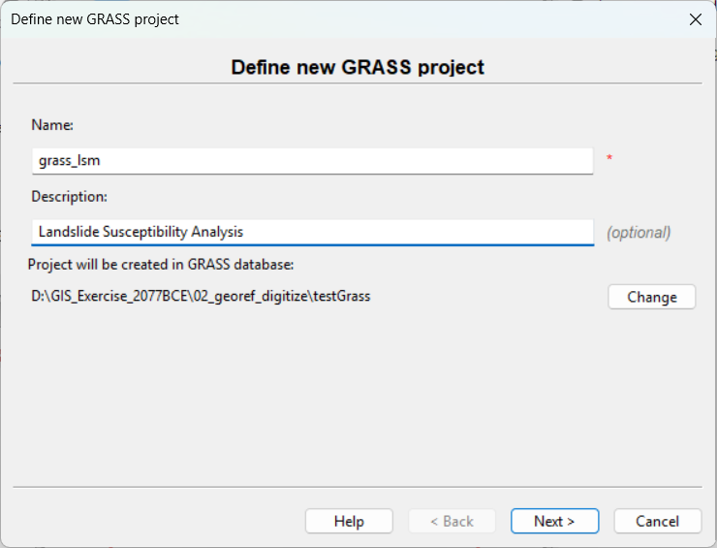The width and height of the screenshot is (717, 548).
Task: Click the disabled < Back button
Action: 452,521
